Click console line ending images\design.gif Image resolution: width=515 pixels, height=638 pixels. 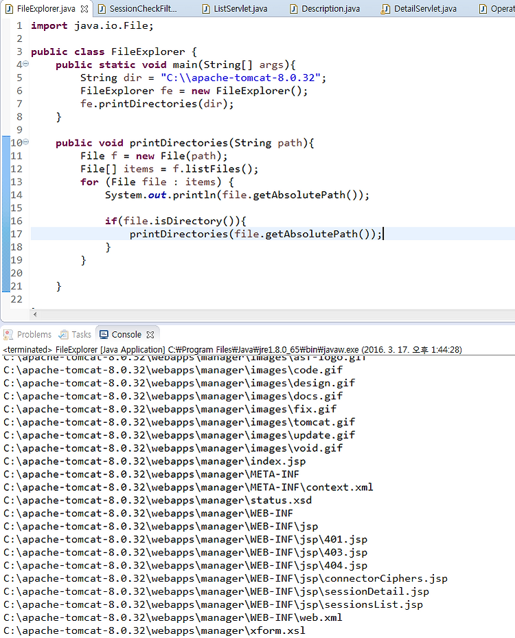point(179,384)
